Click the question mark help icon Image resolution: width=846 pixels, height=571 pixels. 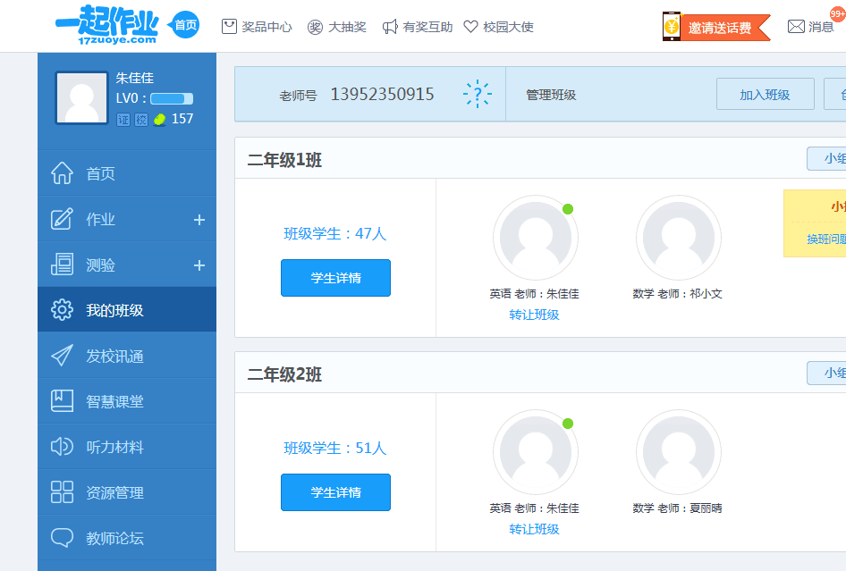pyautogui.click(x=477, y=94)
